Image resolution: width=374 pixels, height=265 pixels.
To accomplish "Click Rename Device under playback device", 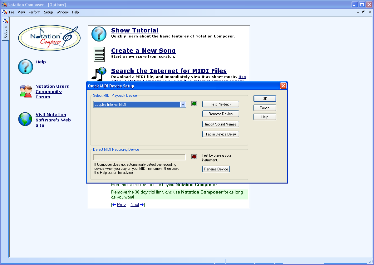I will 221,114.
